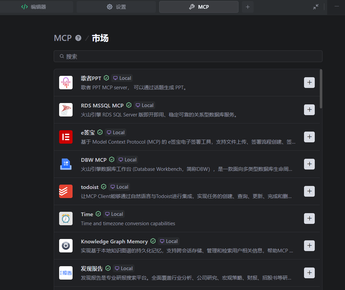This screenshot has height=290, width=345.
Task: Focus the 搜索 search field
Action: (x=188, y=56)
